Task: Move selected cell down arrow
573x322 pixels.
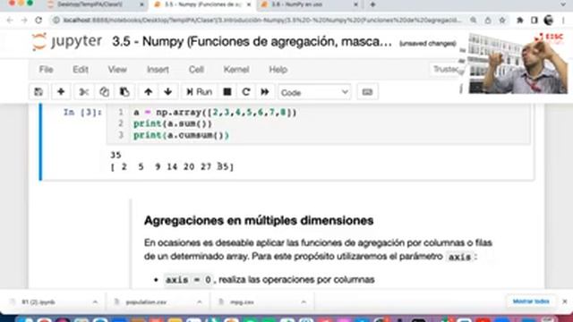Action: 168,92
